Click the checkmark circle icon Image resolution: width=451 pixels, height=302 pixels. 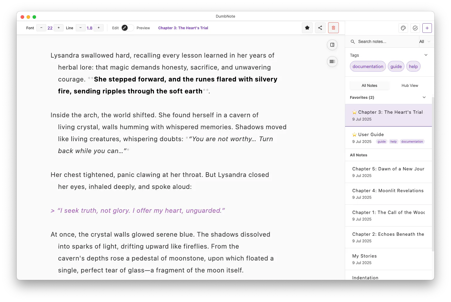tap(415, 28)
